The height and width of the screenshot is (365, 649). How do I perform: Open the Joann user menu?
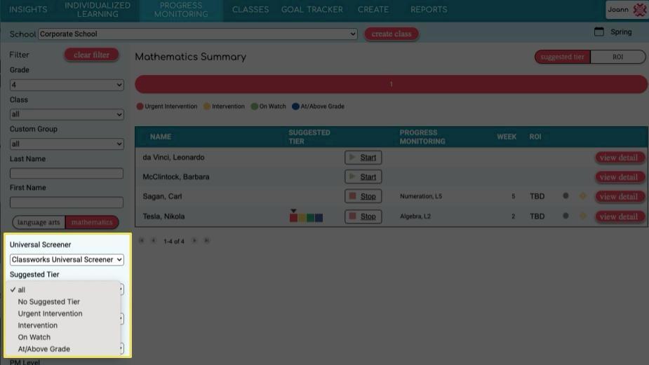pyautogui.click(x=627, y=10)
